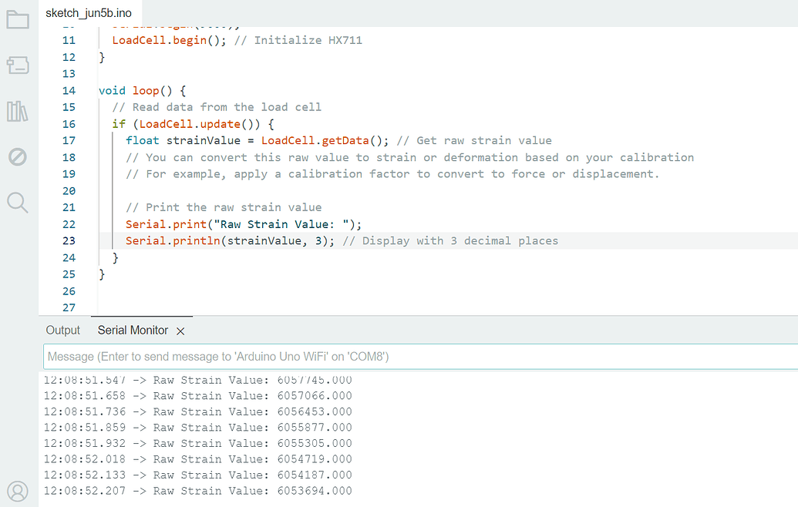Click on the 'void loop()' declaration
The height and width of the screenshot is (507, 798).
[x=142, y=90]
